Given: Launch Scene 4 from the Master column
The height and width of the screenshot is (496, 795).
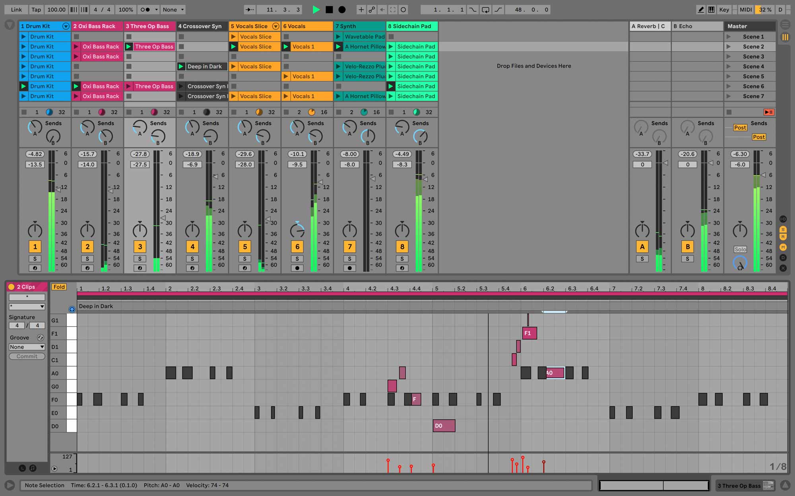Looking at the screenshot, I should coord(729,66).
